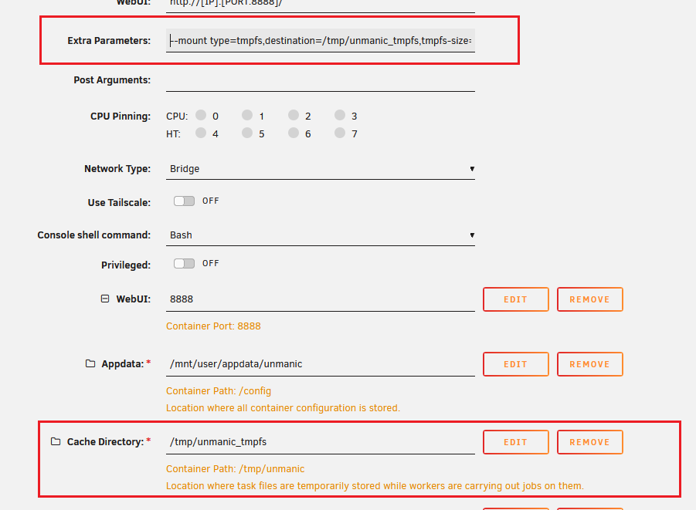This screenshot has height=510, width=696.
Task: Collapse the WebUI port entry icon
Action: [105, 299]
